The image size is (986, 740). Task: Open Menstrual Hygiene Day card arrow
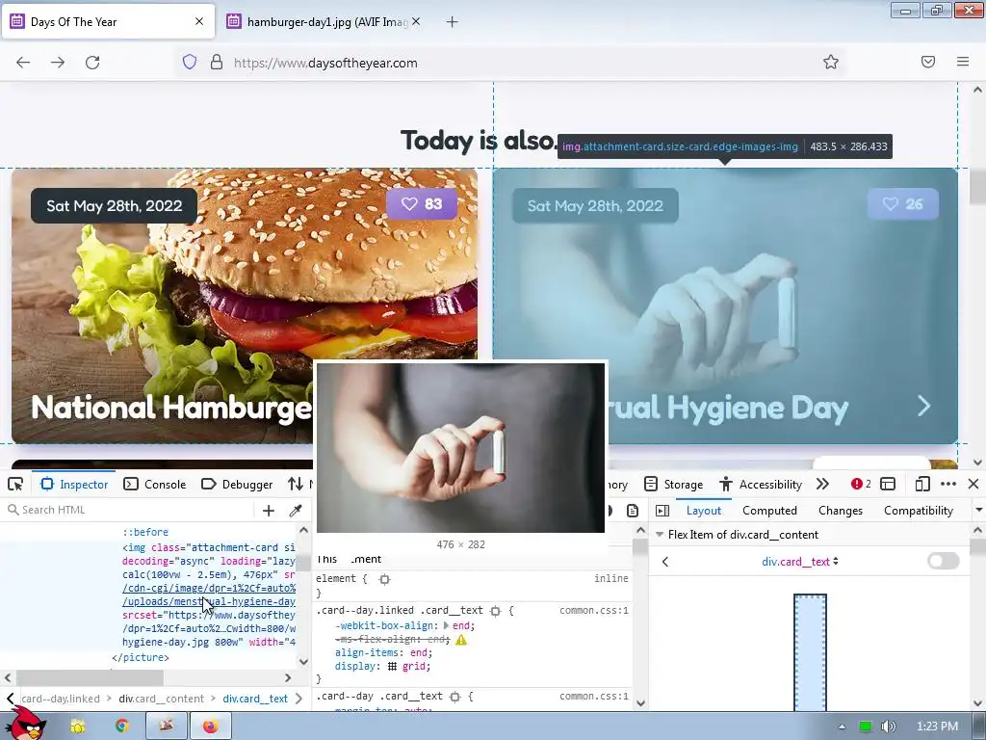(923, 406)
